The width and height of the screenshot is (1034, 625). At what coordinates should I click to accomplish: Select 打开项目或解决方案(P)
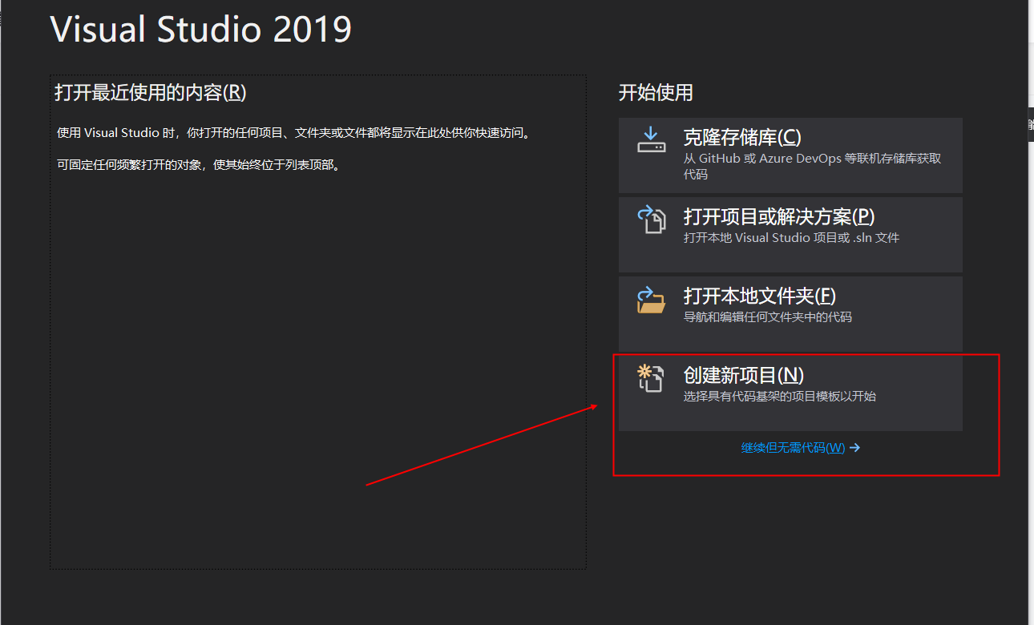(790, 235)
